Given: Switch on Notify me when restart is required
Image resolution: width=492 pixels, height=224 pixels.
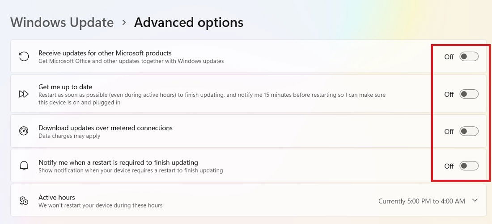Looking at the screenshot, I should (x=469, y=166).
